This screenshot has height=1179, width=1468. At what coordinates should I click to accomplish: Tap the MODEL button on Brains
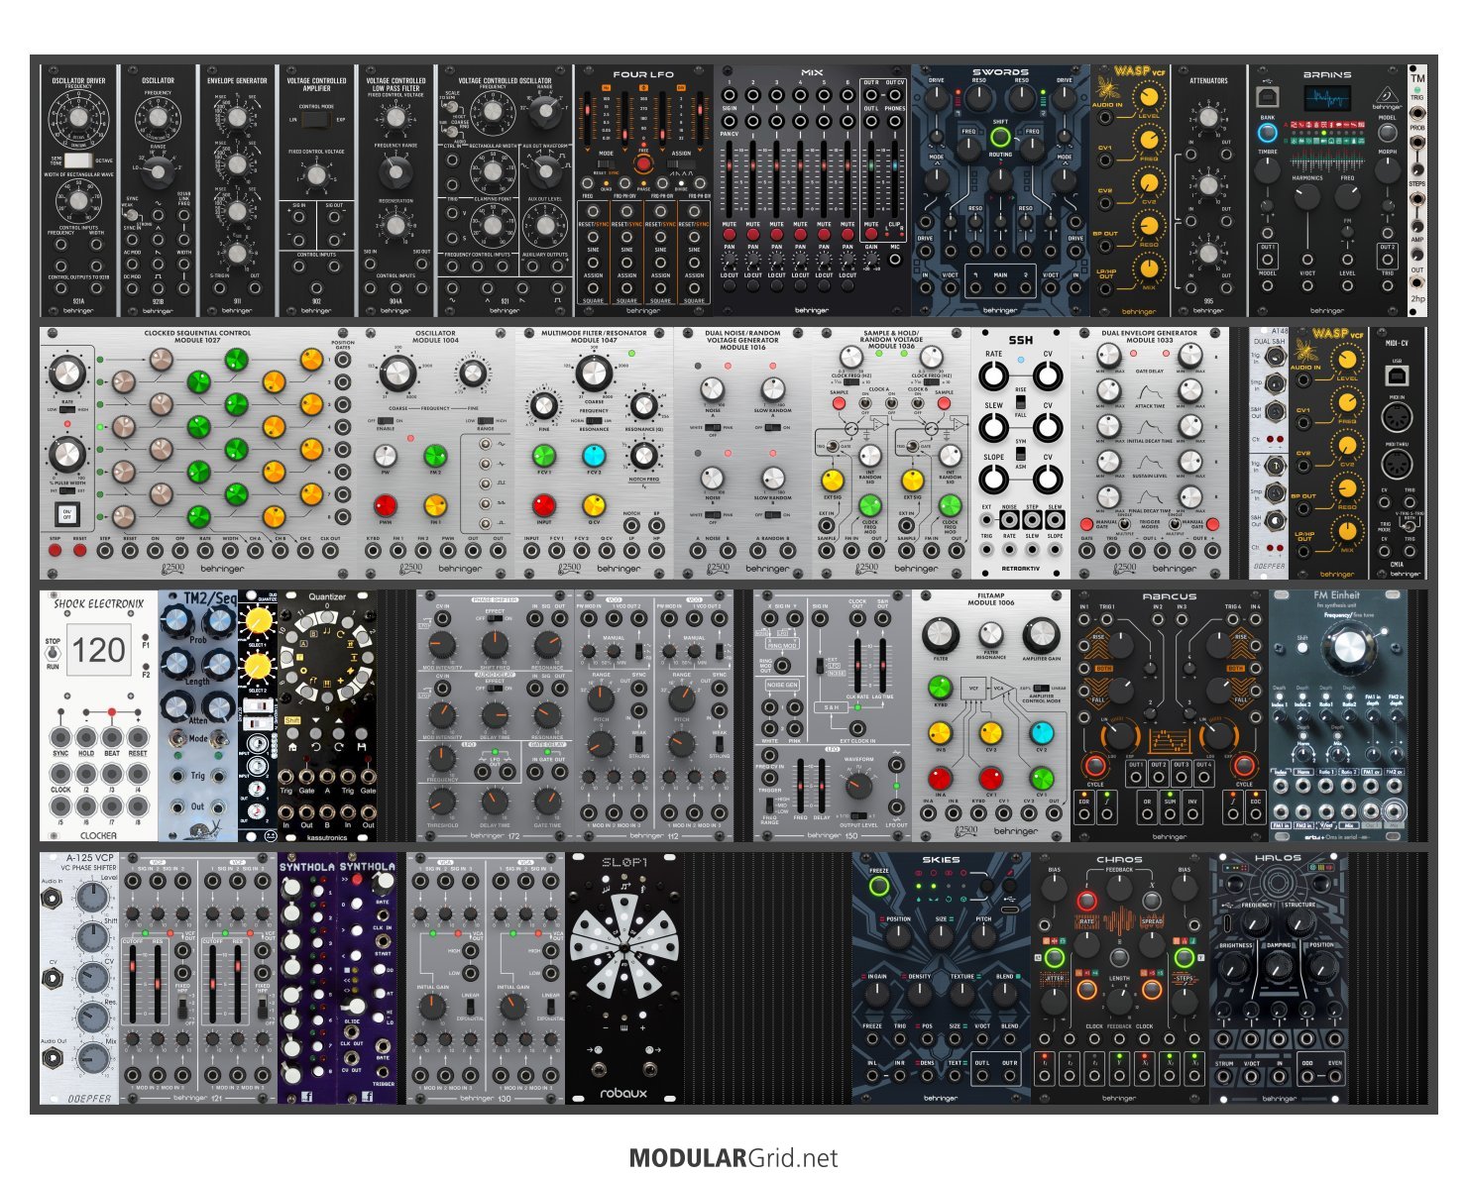coord(1388,132)
